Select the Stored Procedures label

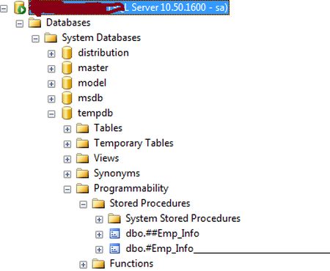(x=150, y=204)
